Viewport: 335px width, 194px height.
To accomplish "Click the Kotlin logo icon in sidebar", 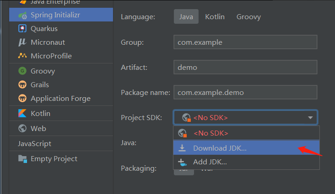I will pos(22,113).
